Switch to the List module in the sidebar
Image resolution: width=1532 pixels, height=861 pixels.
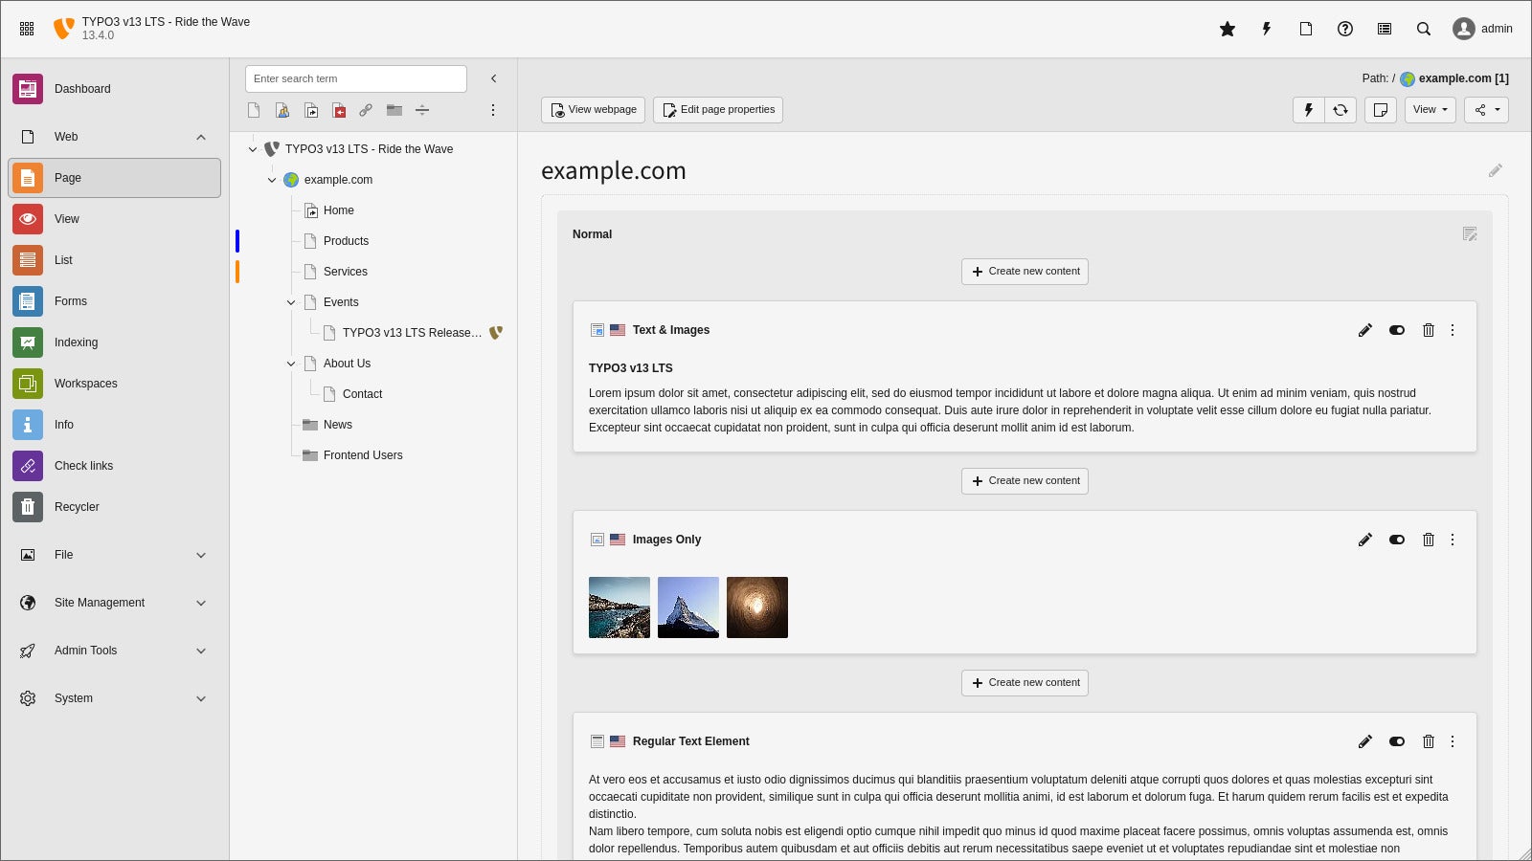tap(63, 259)
